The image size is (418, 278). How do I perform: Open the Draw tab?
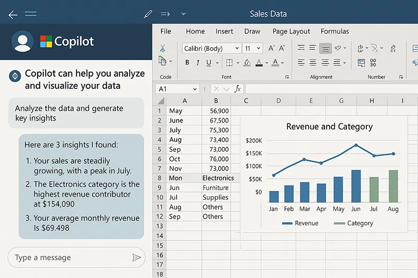pyautogui.click(x=252, y=31)
